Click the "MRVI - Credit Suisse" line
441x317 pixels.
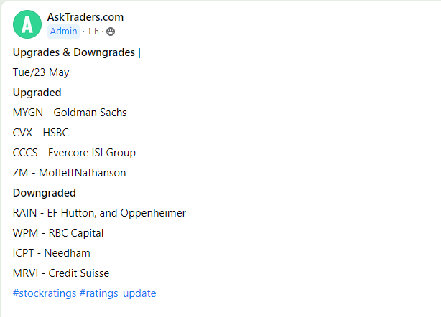click(61, 273)
